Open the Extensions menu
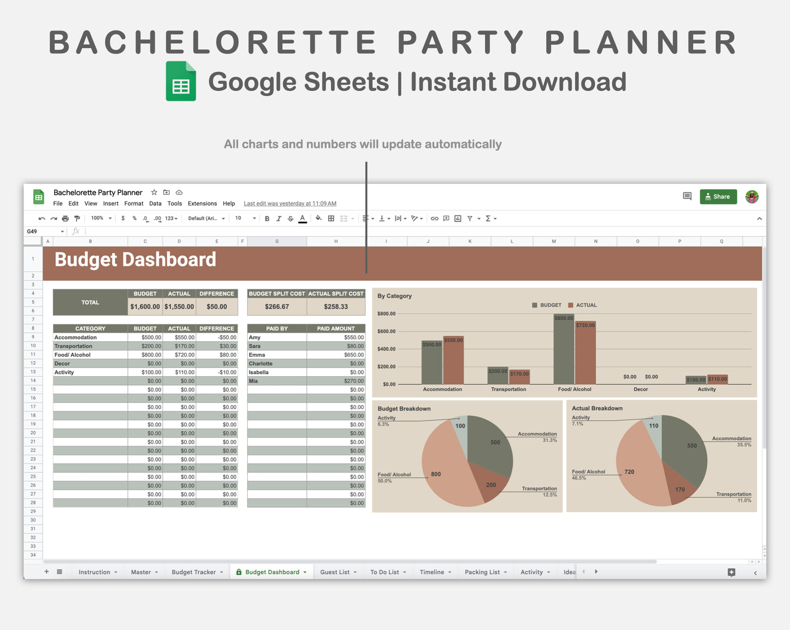Screen dimensions: 790x630 (202, 203)
